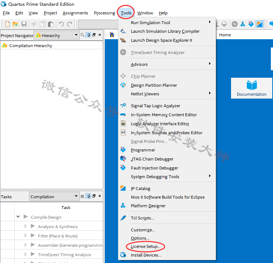The height and width of the screenshot is (263, 273).
Task: Open the Compilation dropdown in Tasks
Action: [x=54, y=196]
